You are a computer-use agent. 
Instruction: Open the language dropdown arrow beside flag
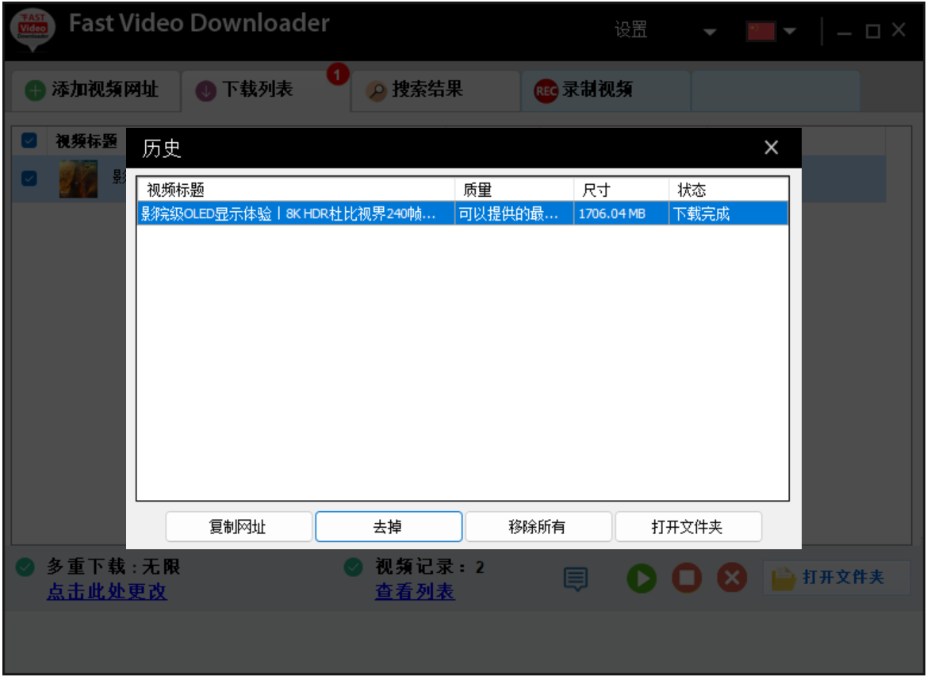pyautogui.click(x=790, y=32)
